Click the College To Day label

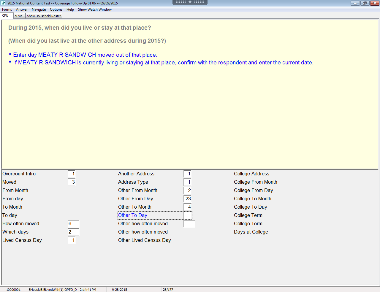[251, 207]
